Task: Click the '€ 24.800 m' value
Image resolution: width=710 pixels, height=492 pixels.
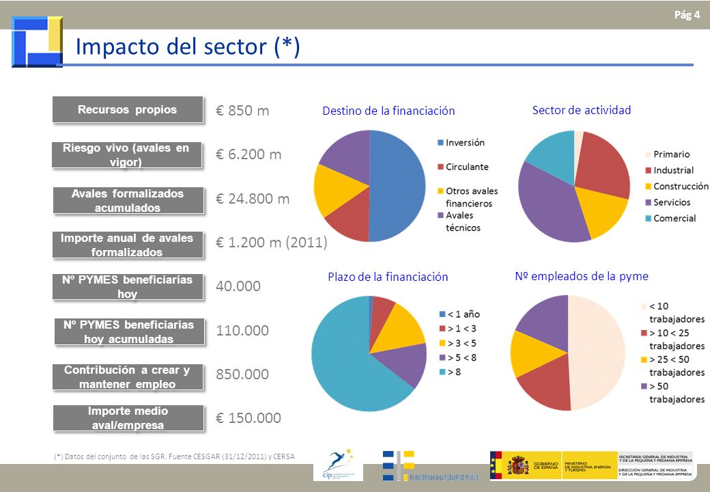Action: [253, 199]
